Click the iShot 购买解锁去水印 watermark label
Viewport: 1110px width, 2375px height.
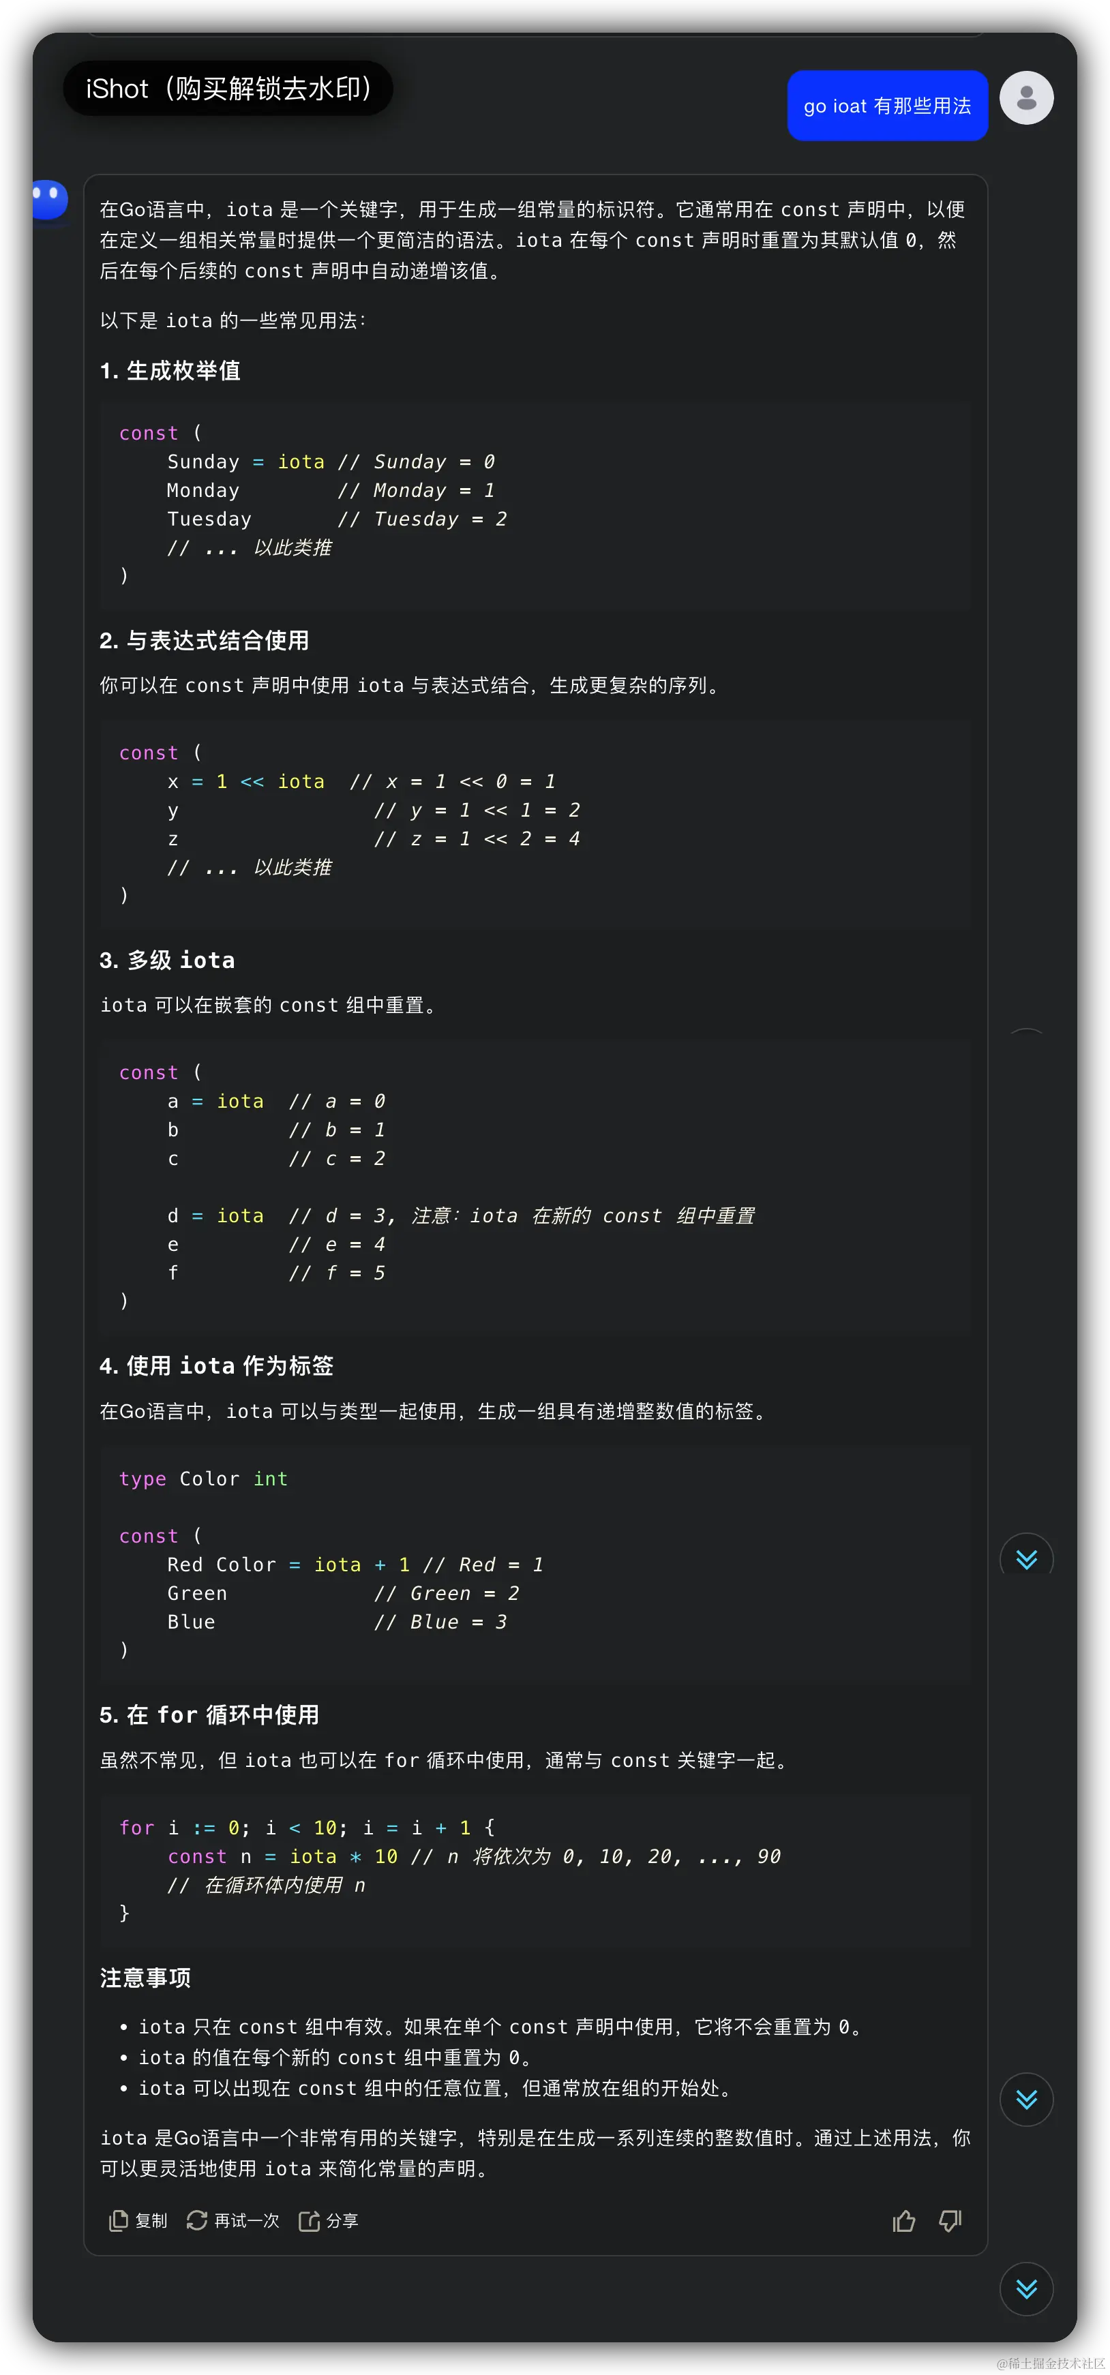(228, 89)
